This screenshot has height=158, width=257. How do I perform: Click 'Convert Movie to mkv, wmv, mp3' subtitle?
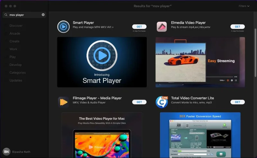coord(191,102)
